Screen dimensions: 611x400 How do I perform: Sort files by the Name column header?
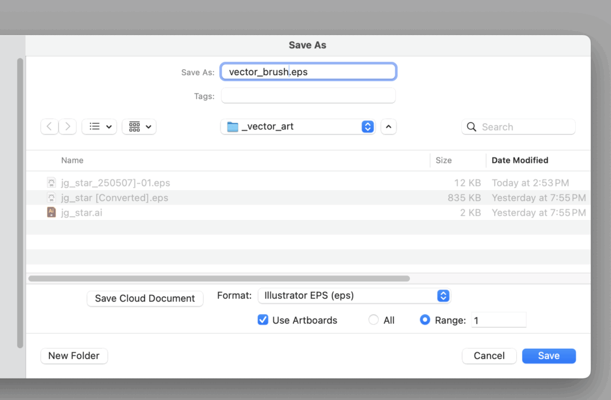[72, 160]
